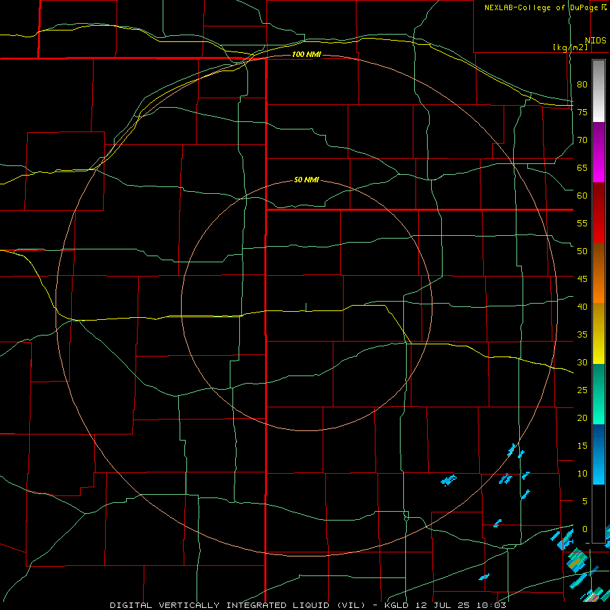Select the white-gray segment of the color bar

(598, 91)
